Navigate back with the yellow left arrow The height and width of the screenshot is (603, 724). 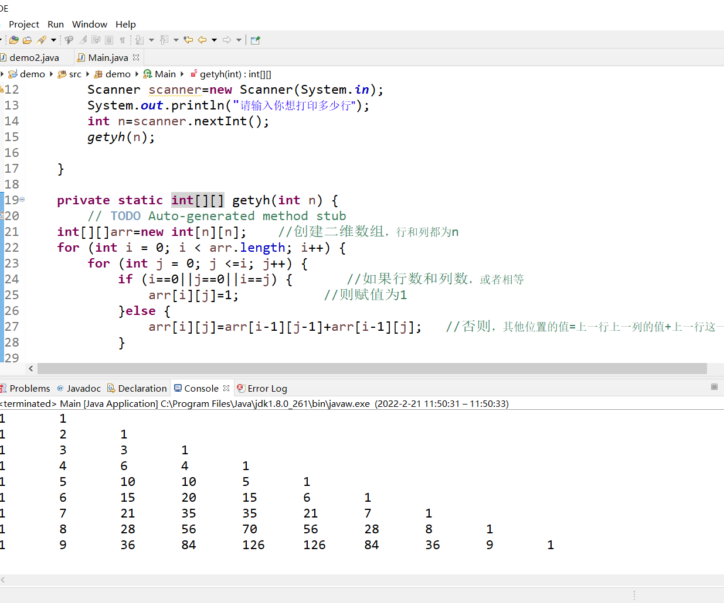[202, 40]
